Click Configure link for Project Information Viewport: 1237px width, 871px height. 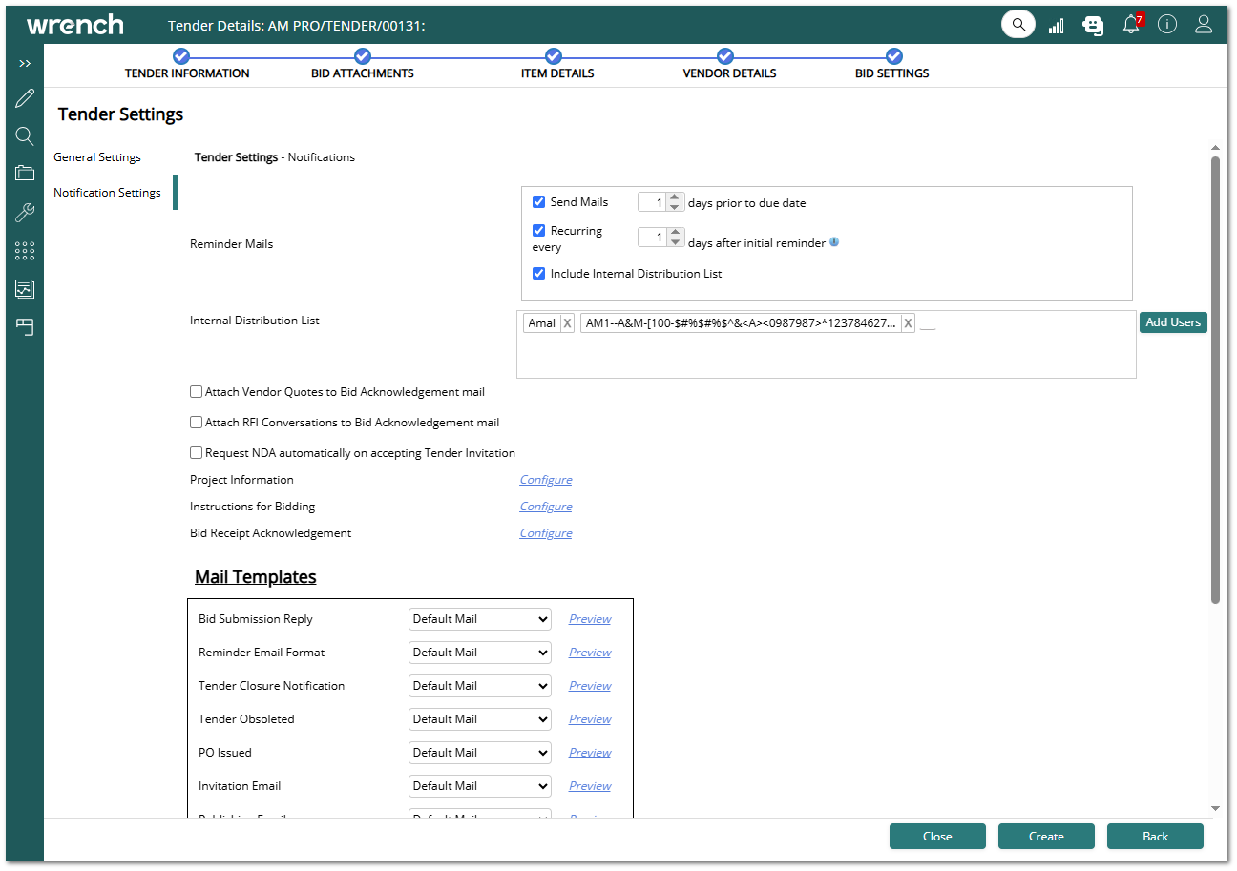[x=546, y=480]
